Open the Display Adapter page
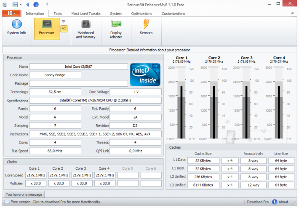Image resolution: width=299 pixels, height=208 pixels. 116,29
